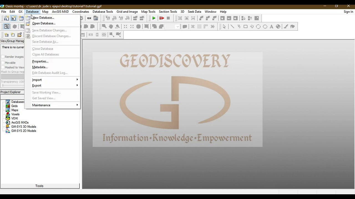Select the Text 'A' tool
This screenshot has width=355, height=199.
point(272,27)
